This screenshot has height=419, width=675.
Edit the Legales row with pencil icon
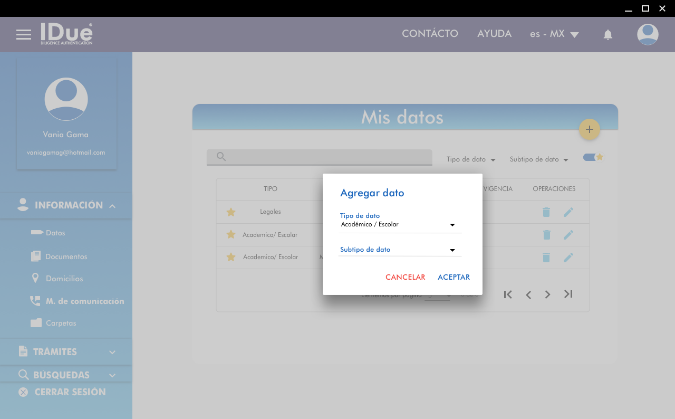click(x=568, y=212)
